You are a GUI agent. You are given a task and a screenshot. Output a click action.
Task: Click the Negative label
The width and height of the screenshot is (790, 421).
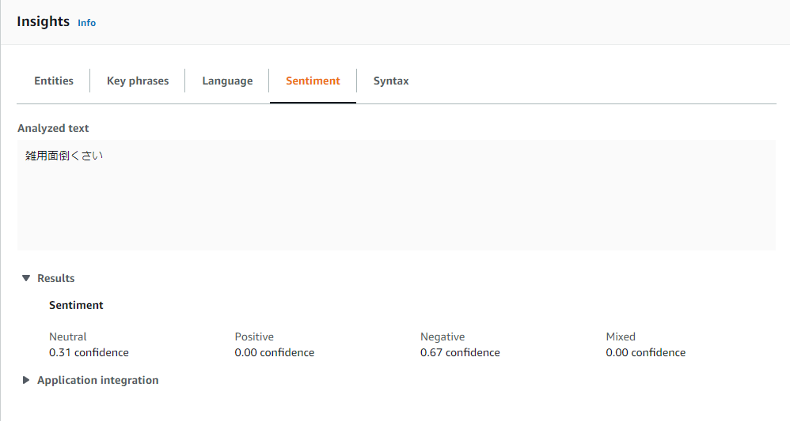click(442, 336)
